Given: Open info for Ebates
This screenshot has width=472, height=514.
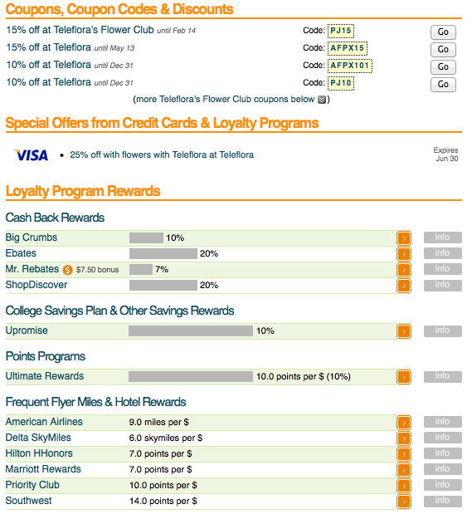Looking at the screenshot, I should coord(442,253).
